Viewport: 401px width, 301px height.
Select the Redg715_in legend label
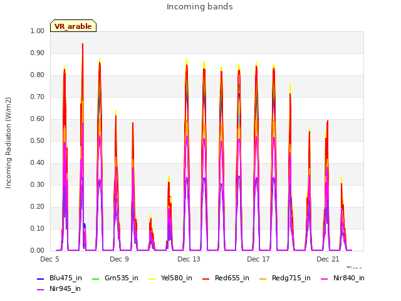(291, 278)
